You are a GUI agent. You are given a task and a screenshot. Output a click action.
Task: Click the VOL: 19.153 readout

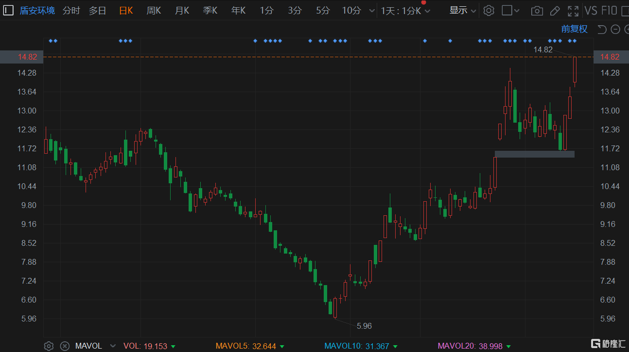coord(145,346)
